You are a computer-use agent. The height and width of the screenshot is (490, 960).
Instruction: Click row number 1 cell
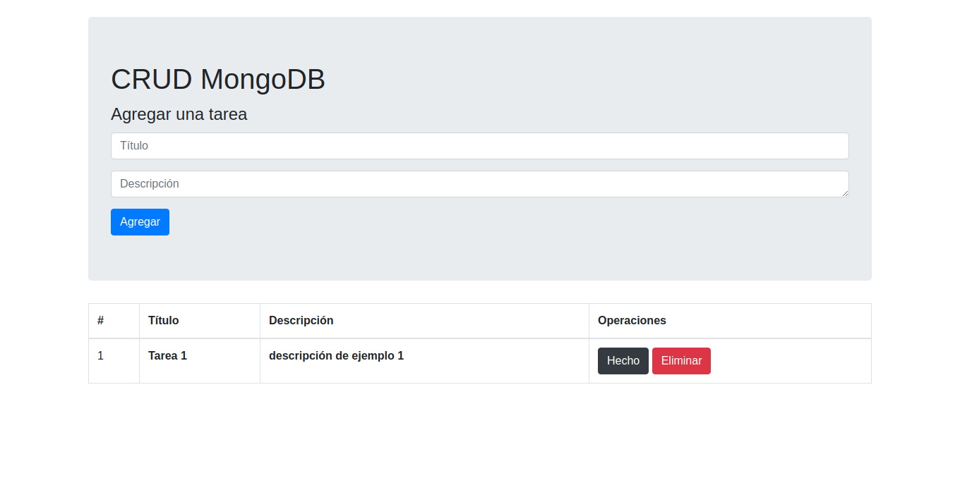coord(114,361)
